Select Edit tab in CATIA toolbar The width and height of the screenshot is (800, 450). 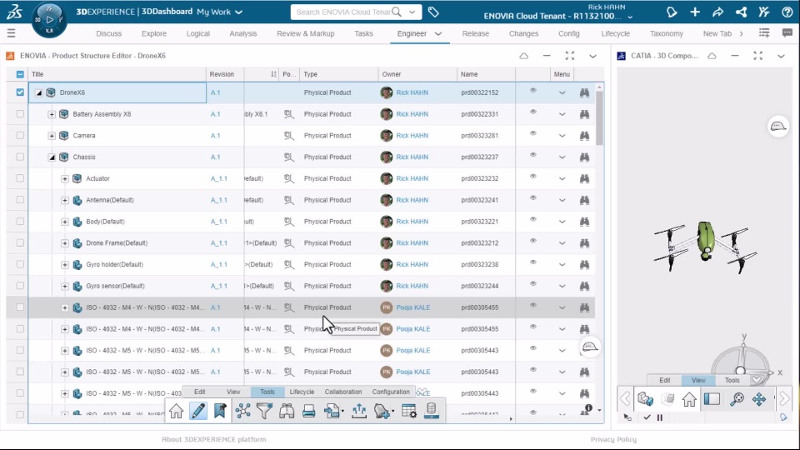[x=664, y=380]
